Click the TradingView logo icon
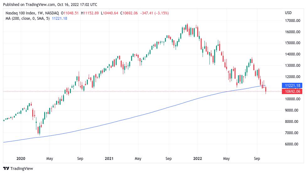This screenshot has width=307, height=174. tap(6, 169)
